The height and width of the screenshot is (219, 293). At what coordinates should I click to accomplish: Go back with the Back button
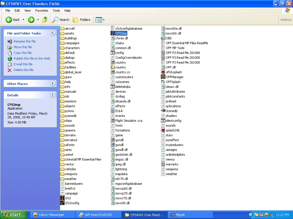[x=13, y=20]
